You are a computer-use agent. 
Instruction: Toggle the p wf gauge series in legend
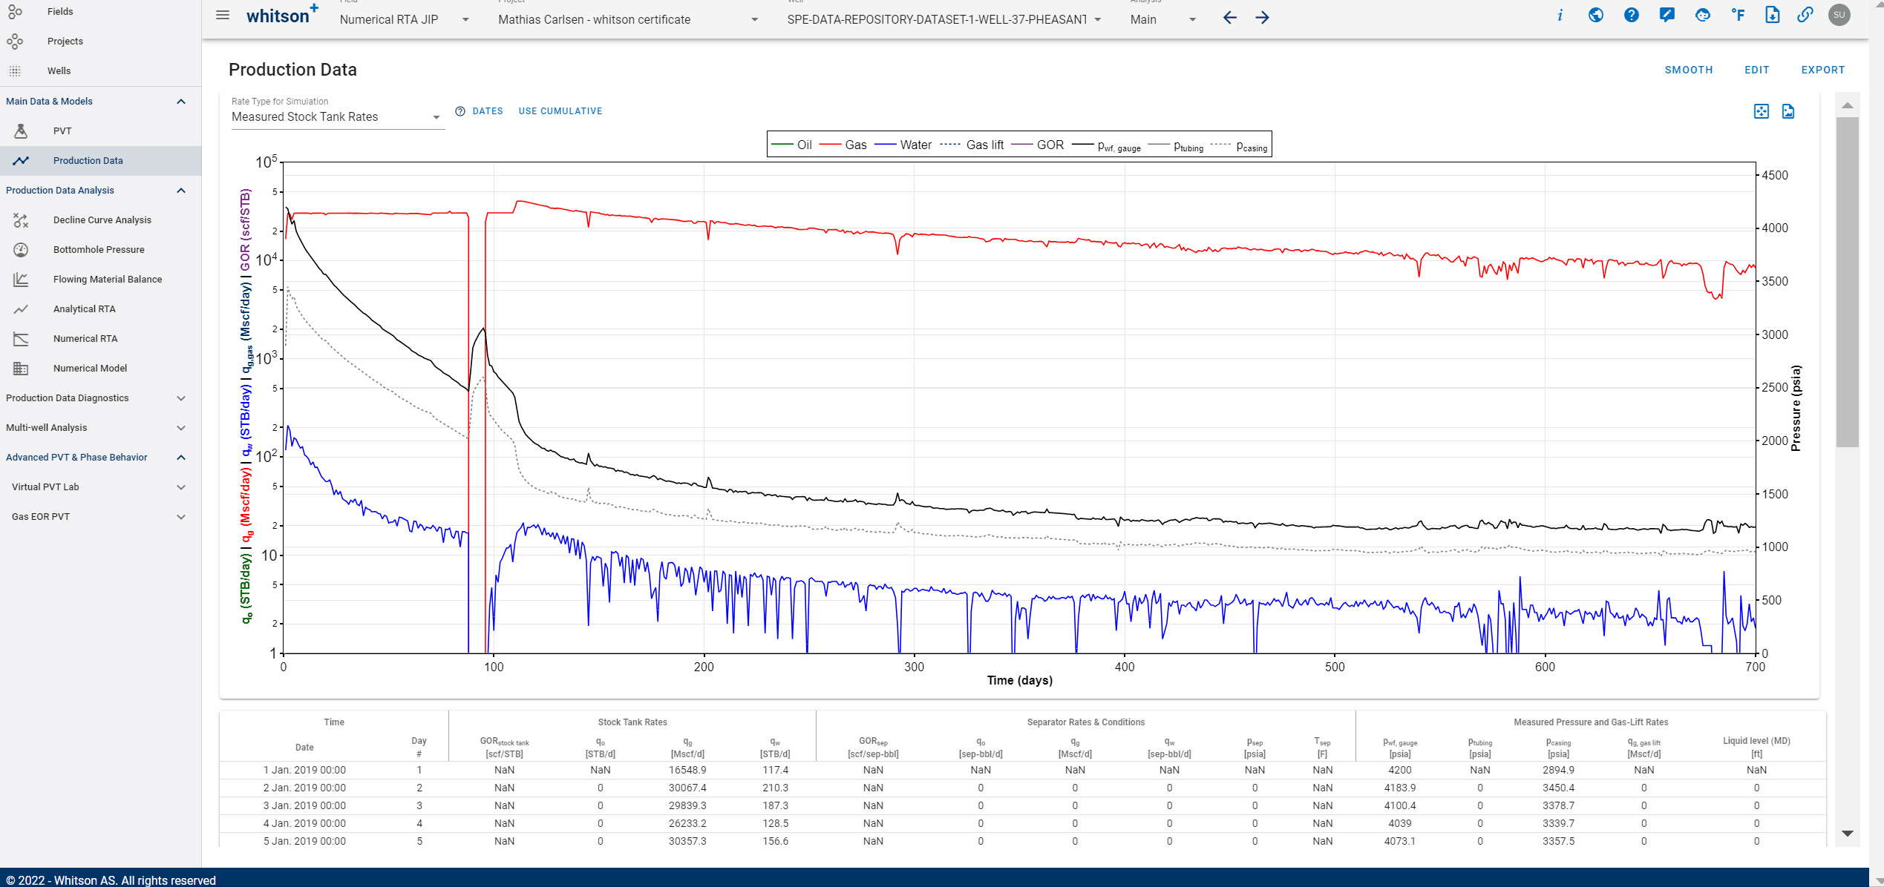tap(1106, 145)
